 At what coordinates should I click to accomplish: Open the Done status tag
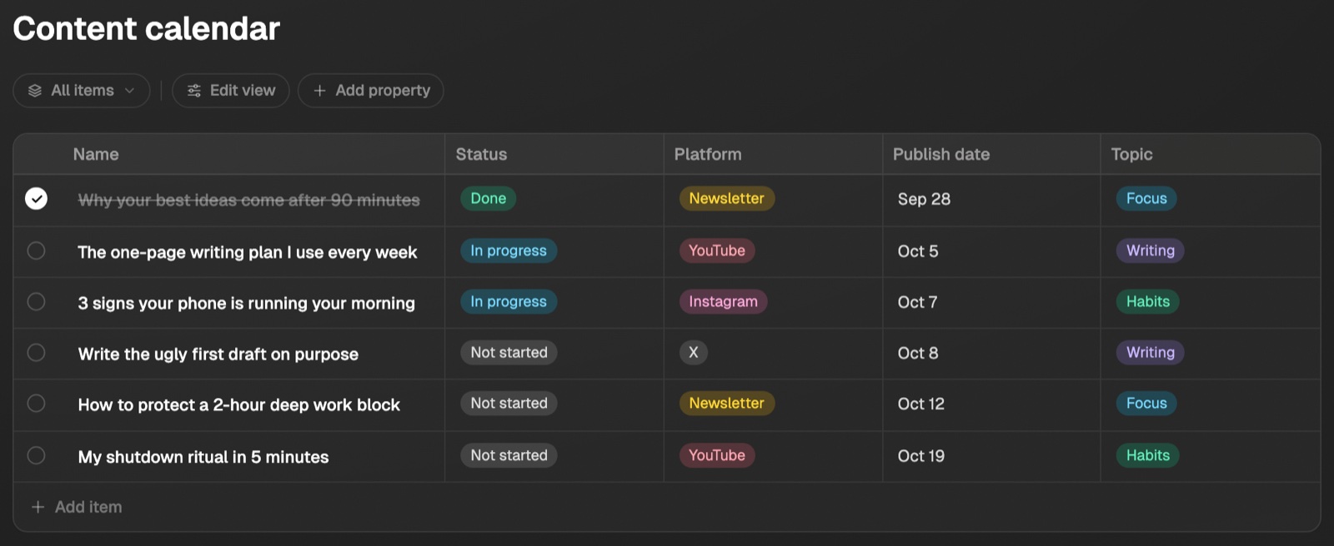[x=489, y=199]
